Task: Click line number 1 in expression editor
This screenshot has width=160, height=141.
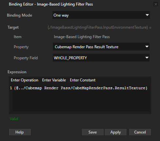Action: pos(11,88)
